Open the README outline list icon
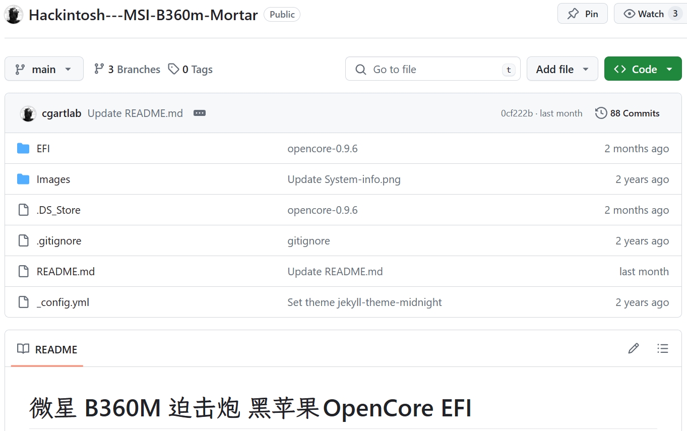 coord(662,348)
